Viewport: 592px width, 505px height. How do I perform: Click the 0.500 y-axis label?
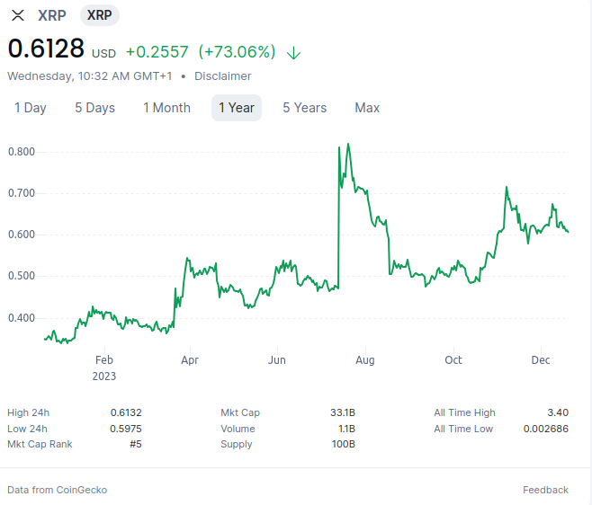coord(22,276)
